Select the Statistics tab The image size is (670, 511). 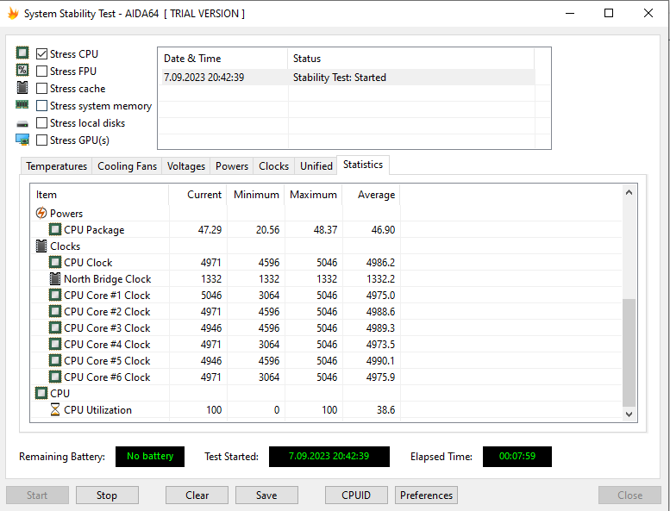363,165
